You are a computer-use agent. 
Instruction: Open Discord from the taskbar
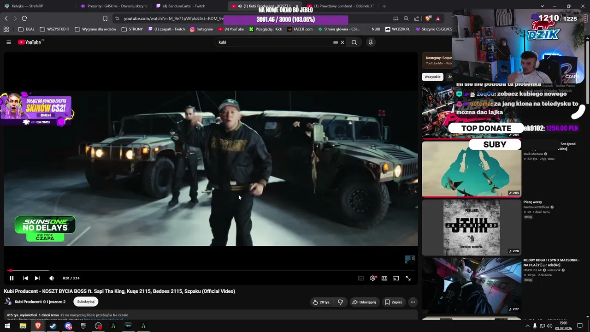(x=68, y=326)
